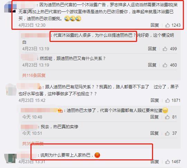187x168 pixels.
Task: Expand all 35 replies link
Action: click(x=33, y=143)
